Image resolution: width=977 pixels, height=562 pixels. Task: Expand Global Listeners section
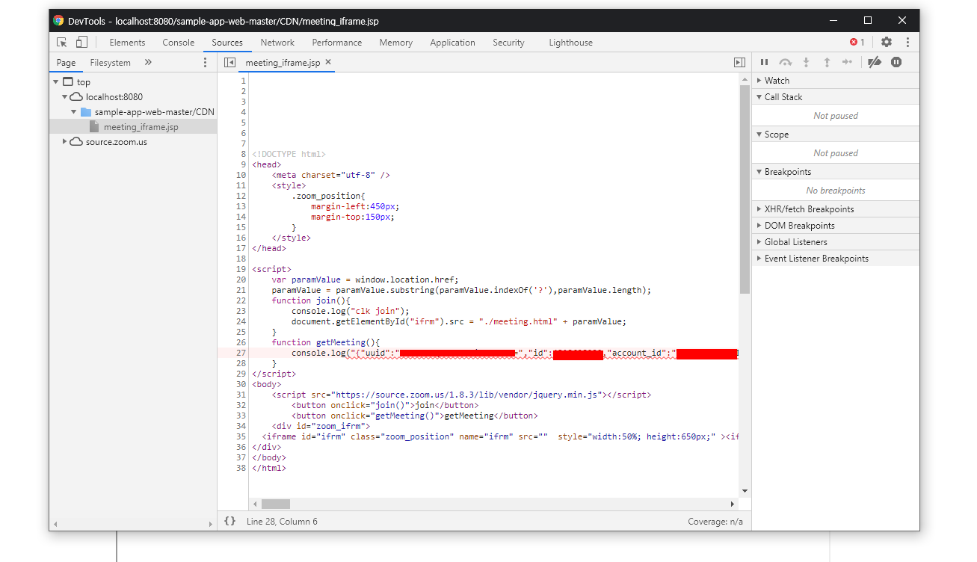(836, 242)
